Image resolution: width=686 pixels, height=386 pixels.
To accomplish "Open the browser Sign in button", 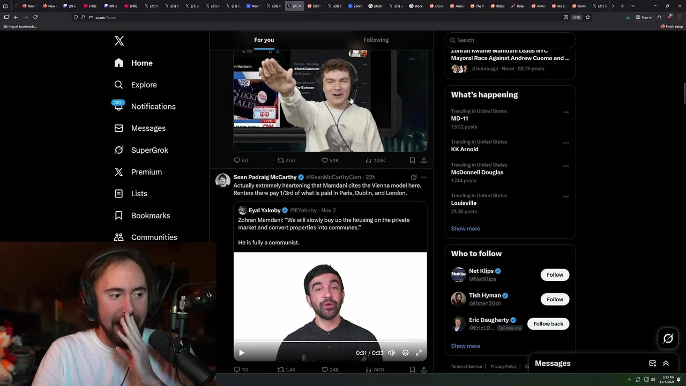I will click(644, 17).
